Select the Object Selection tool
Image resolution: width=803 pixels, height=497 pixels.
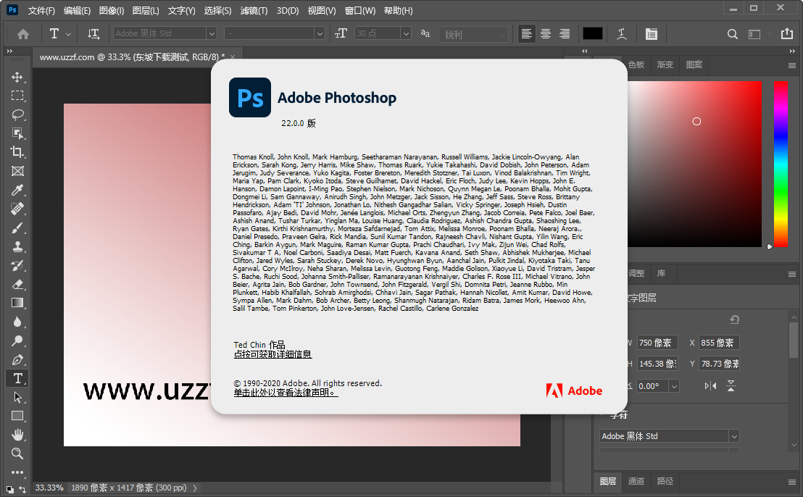tap(17, 133)
